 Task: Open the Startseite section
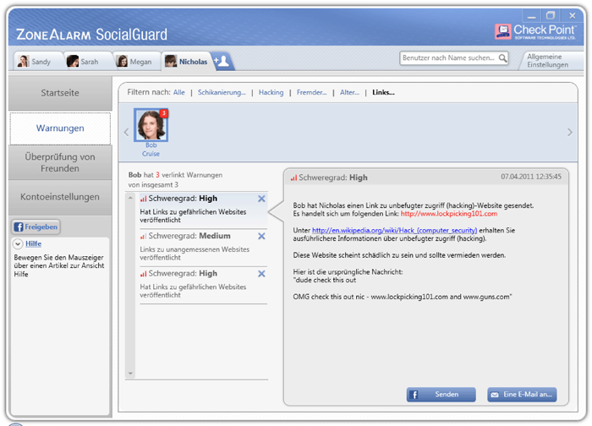pyautogui.click(x=60, y=93)
